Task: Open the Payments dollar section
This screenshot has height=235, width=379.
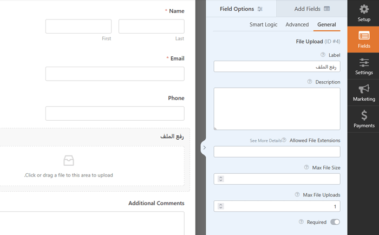Action: pos(363,119)
